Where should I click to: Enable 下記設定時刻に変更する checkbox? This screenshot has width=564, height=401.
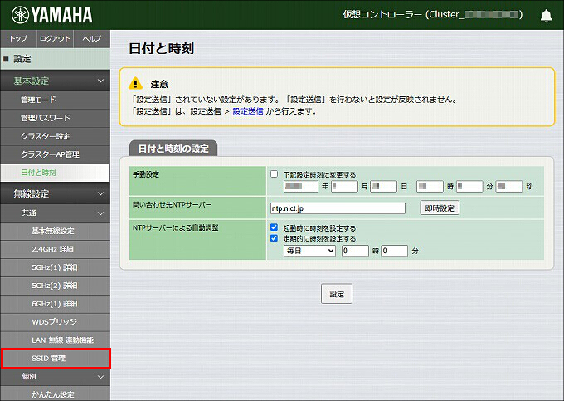click(274, 174)
